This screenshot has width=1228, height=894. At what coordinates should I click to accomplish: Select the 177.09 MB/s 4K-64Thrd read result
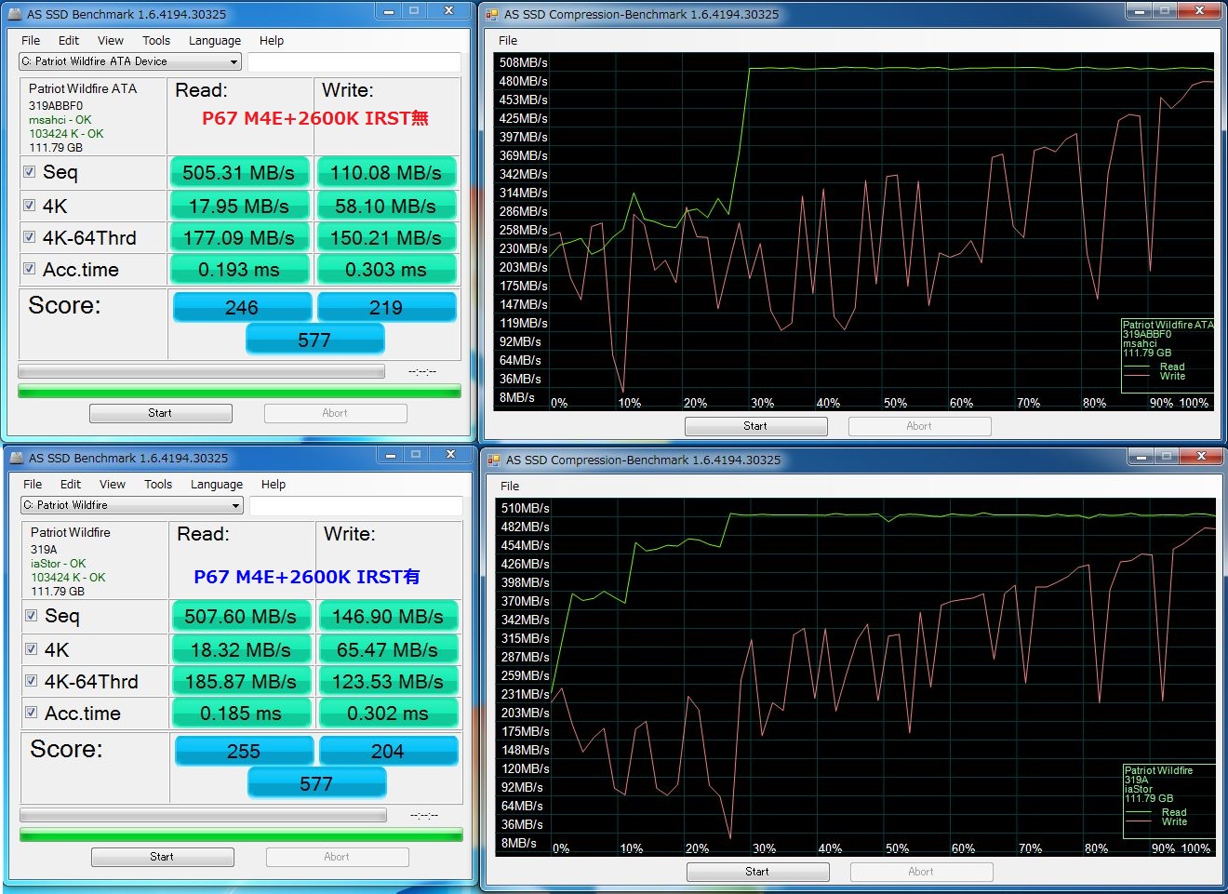[x=239, y=237]
